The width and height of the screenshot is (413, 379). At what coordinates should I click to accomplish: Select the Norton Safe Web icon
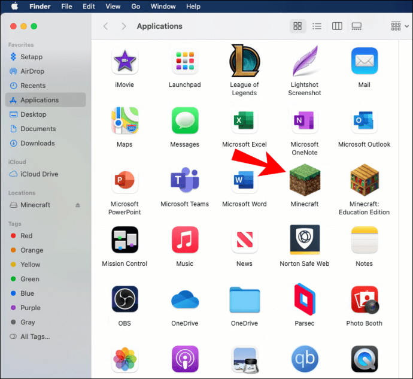click(x=305, y=239)
